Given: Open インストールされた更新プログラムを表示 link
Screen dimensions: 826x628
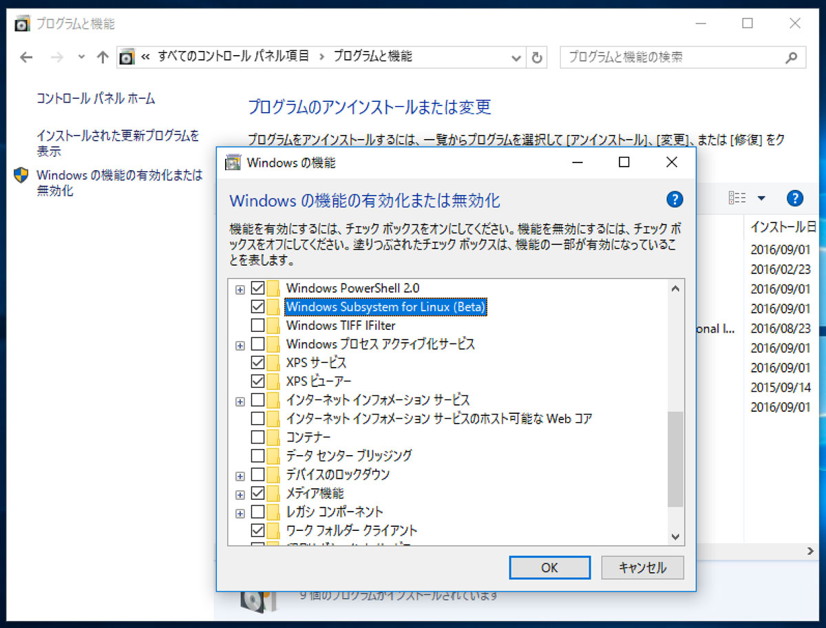Looking at the screenshot, I should (118, 143).
